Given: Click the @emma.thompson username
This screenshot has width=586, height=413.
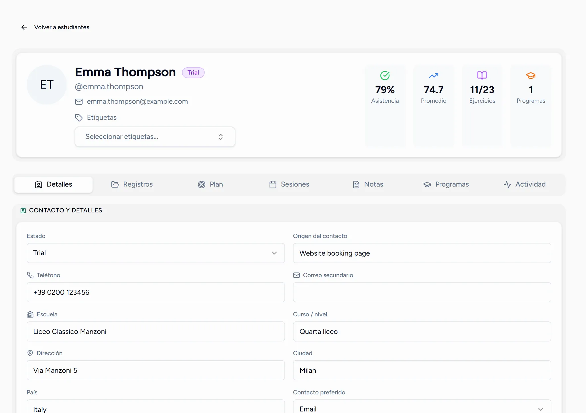Looking at the screenshot, I should 109,87.
